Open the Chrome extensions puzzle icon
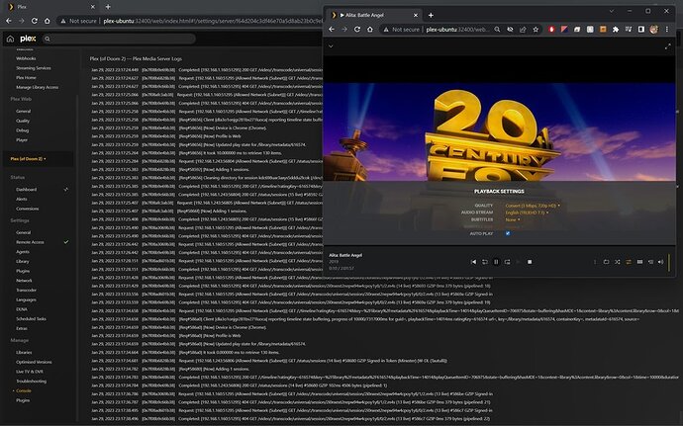Image resolution: width=683 pixels, height=426 pixels. 616,30
